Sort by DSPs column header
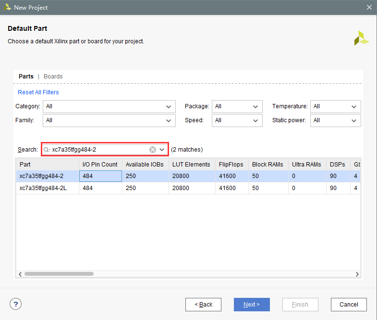This screenshot has height=320, width=377. pos(338,165)
